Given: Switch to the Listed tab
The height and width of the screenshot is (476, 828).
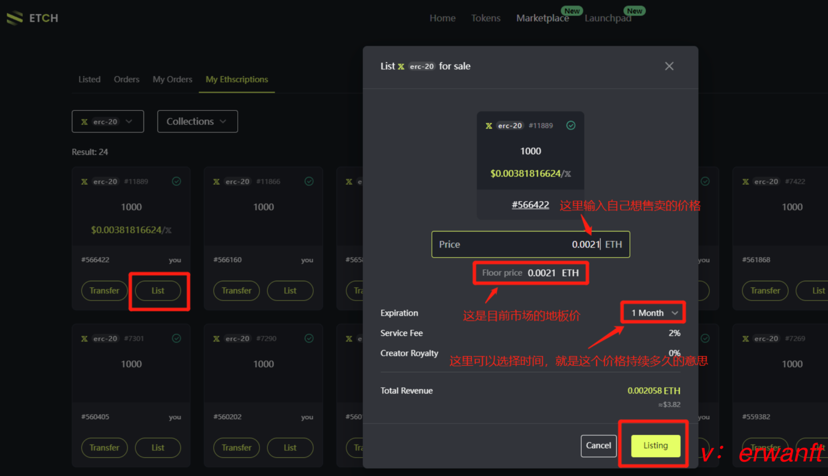Looking at the screenshot, I should click(89, 79).
